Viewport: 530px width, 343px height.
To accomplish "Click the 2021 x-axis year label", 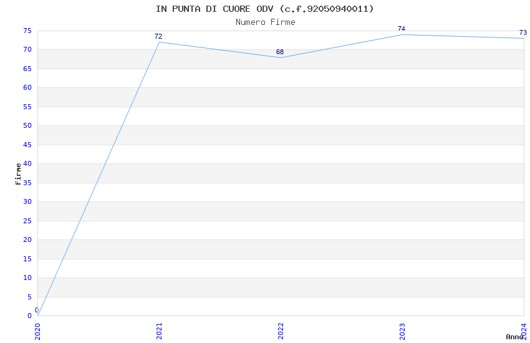I will point(159,331).
